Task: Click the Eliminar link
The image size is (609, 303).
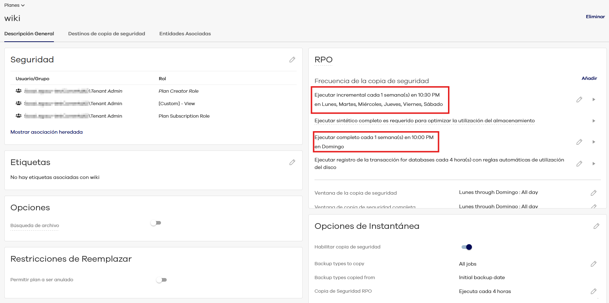Action: pos(595,17)
